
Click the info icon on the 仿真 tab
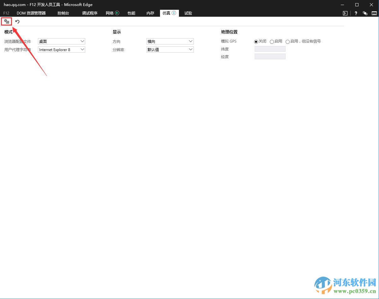point(173,13)
